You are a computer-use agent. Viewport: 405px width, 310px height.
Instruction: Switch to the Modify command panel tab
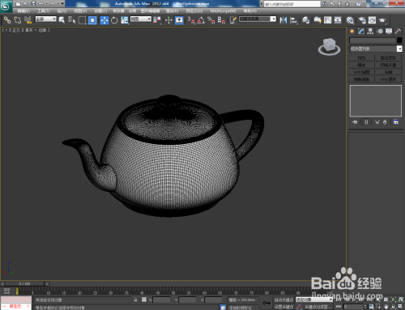(361, 32)
